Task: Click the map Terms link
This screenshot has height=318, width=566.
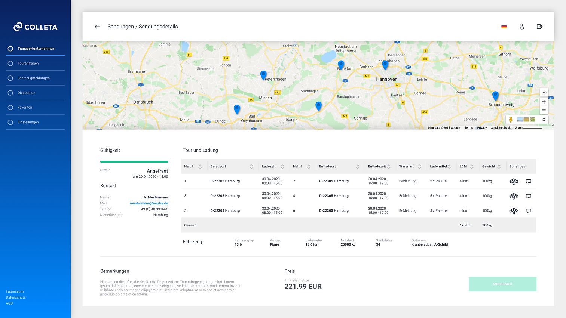Action: [469, 128]
